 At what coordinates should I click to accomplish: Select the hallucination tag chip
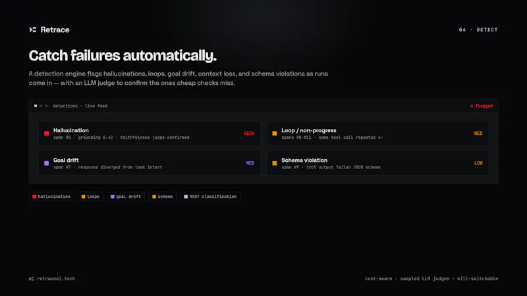pos(51,197)
